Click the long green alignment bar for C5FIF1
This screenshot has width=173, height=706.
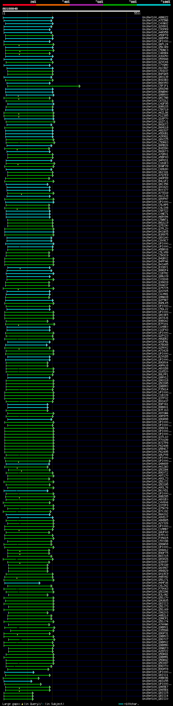44,86
